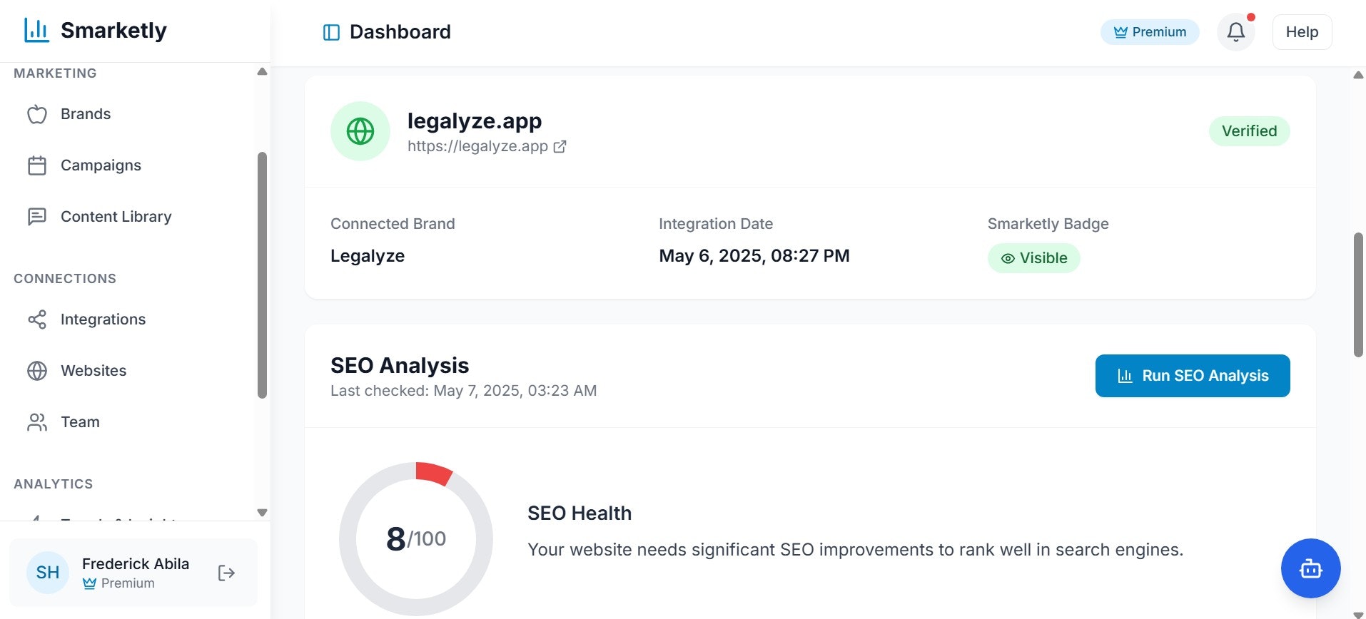Click the SH user avatar

[48, 573]
